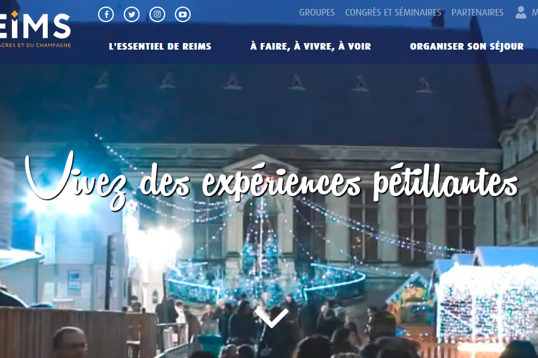Open the Partenaires link
Viewport: 538px width, 358px height.
(x=477, y=13)
